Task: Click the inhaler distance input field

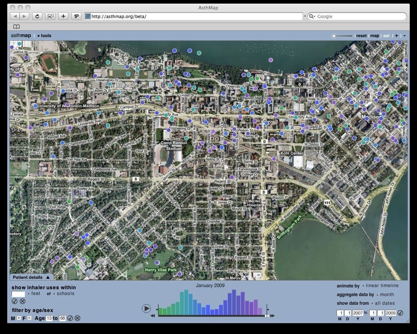Action: (x=18, y=294)
